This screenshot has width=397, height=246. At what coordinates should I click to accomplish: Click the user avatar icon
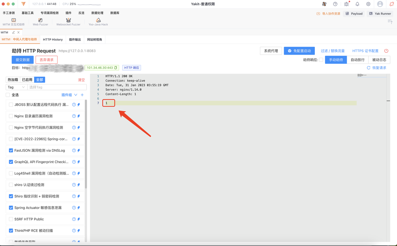[x=380, y=4]
